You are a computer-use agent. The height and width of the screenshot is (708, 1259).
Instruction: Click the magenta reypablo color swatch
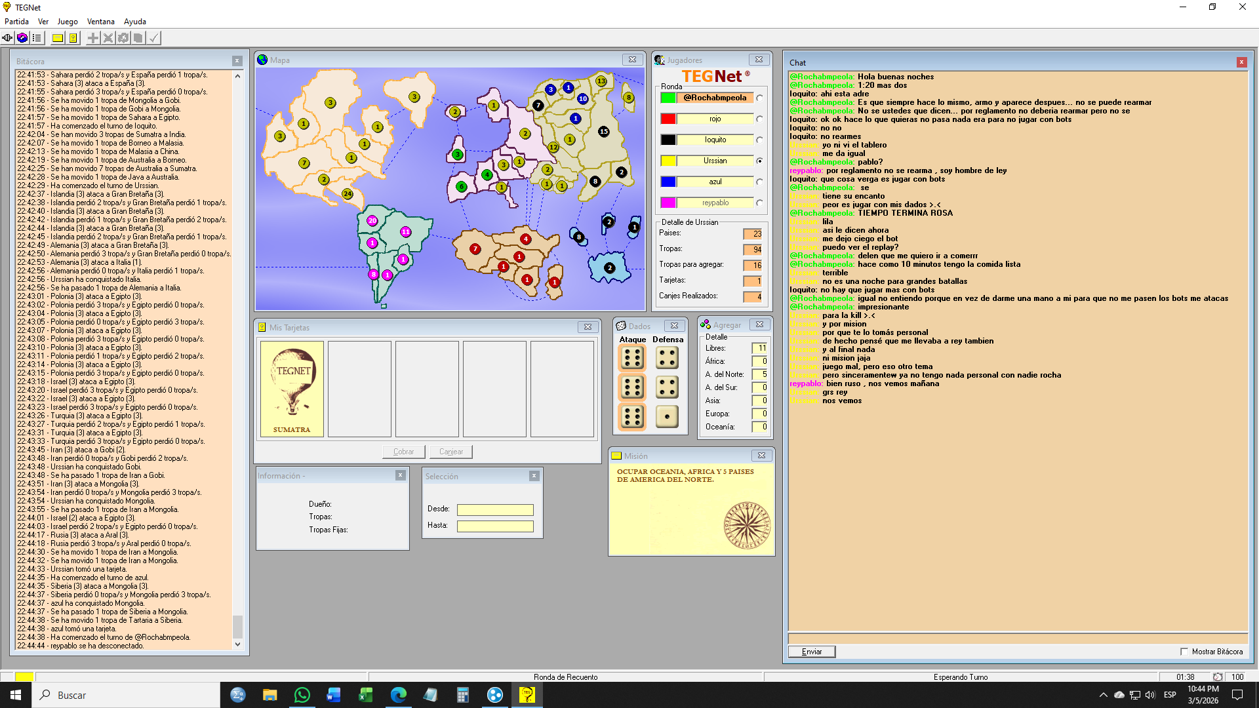point(668,203)
